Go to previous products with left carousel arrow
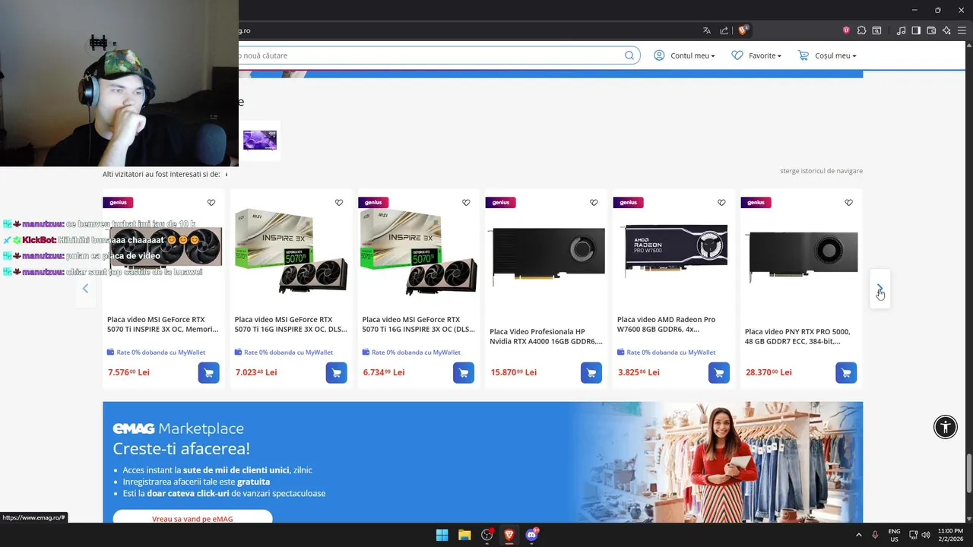973x547 pixels. (x=85, y=289)
